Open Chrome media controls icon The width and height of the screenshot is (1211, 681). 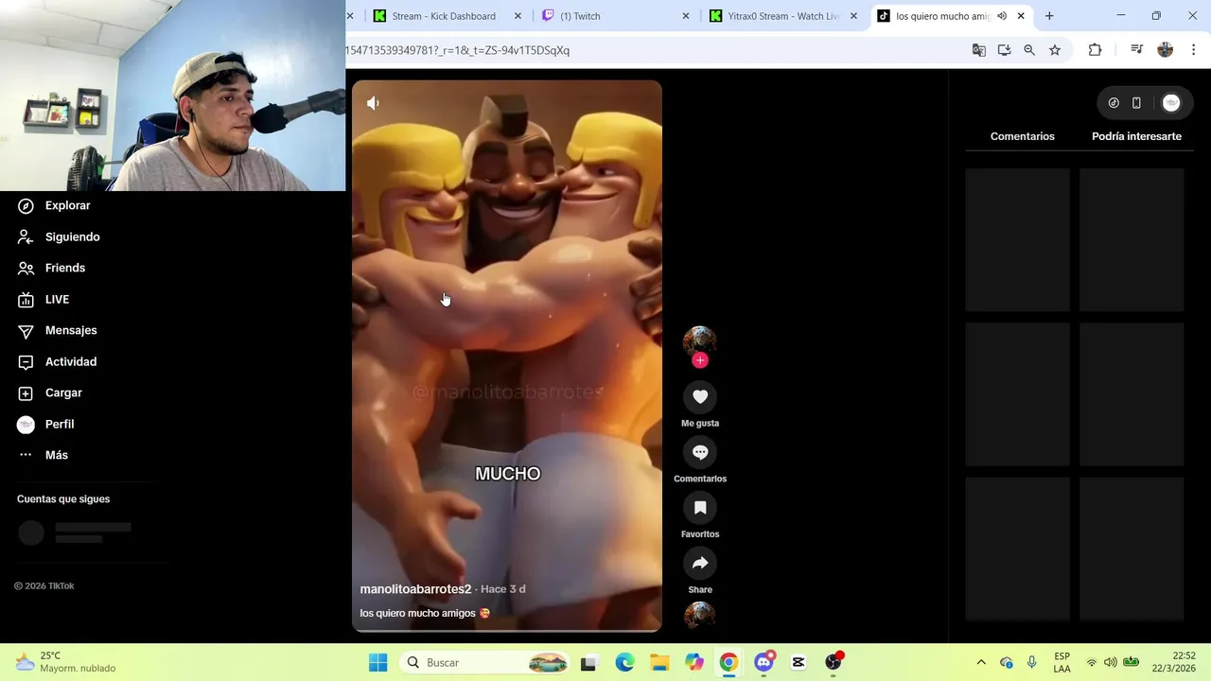coord(1137,50)
